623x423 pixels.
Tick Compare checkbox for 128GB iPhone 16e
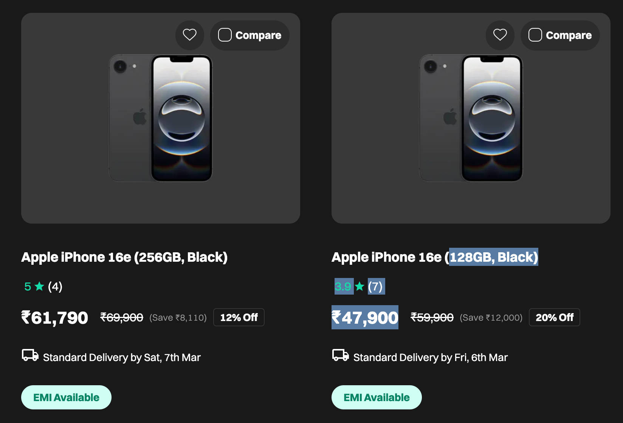tap(535, 35)
